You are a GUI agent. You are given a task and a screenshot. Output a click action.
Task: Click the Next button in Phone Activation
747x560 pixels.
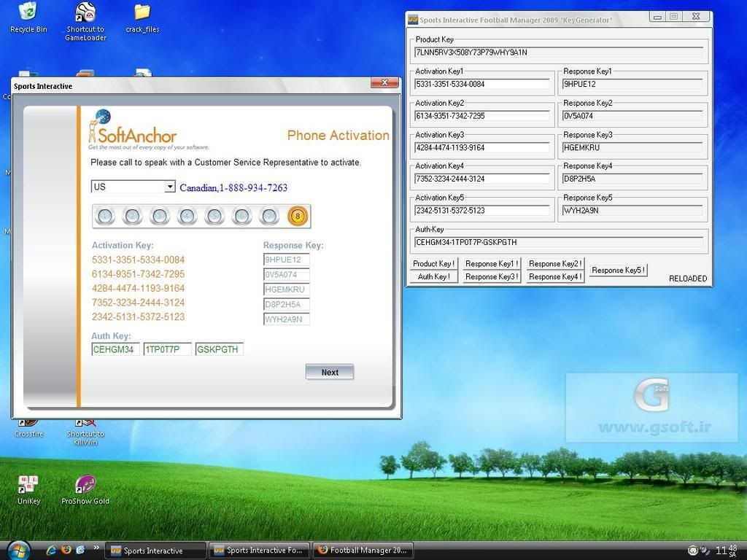coord(330,373)
